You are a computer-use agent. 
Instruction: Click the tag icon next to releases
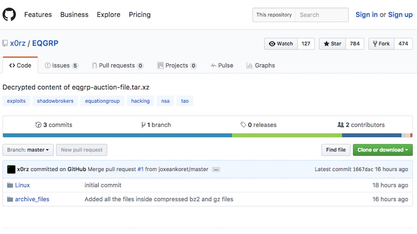click(x=243, y=125)
